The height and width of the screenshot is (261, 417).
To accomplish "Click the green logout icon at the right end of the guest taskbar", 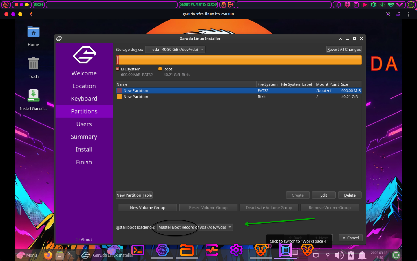I will pyautogui.click(x=396, y=255).
